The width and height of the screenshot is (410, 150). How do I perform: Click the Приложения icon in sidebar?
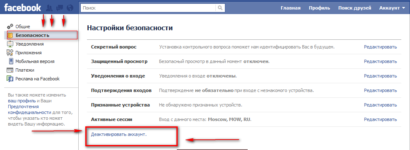point(10,53)
